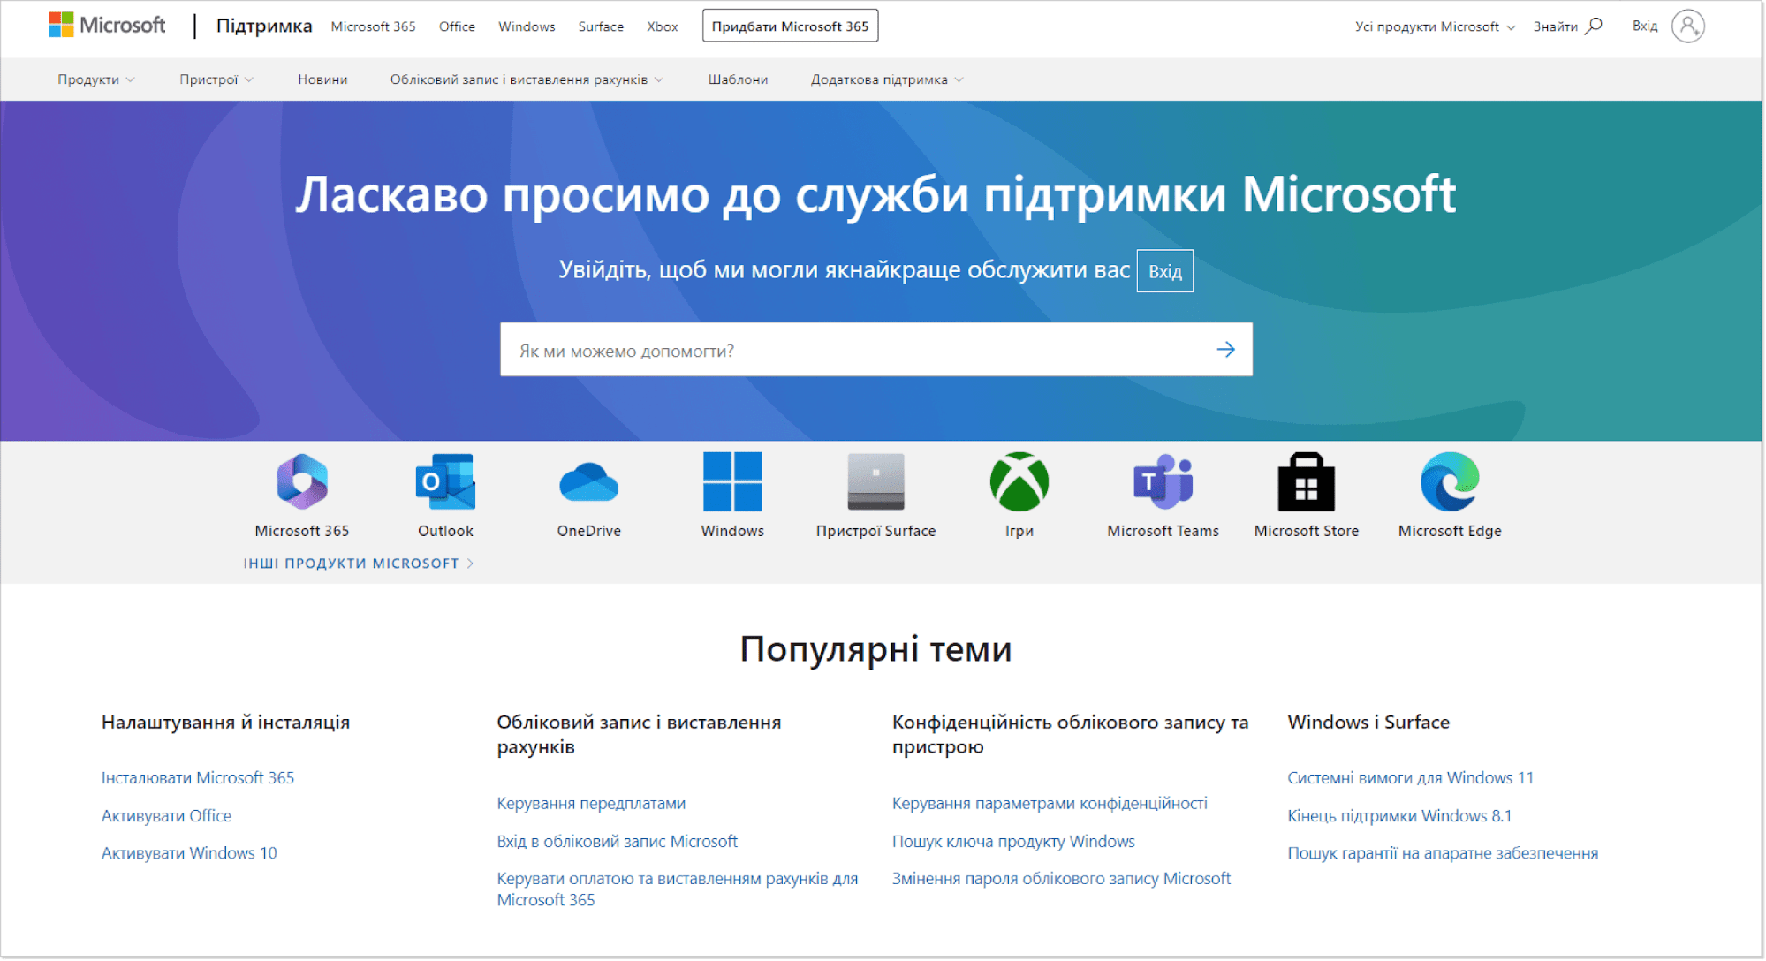Viewport: 1766px width, 961px height.
Task: Open Активувати Office link
Action: [x=166, y=816]
